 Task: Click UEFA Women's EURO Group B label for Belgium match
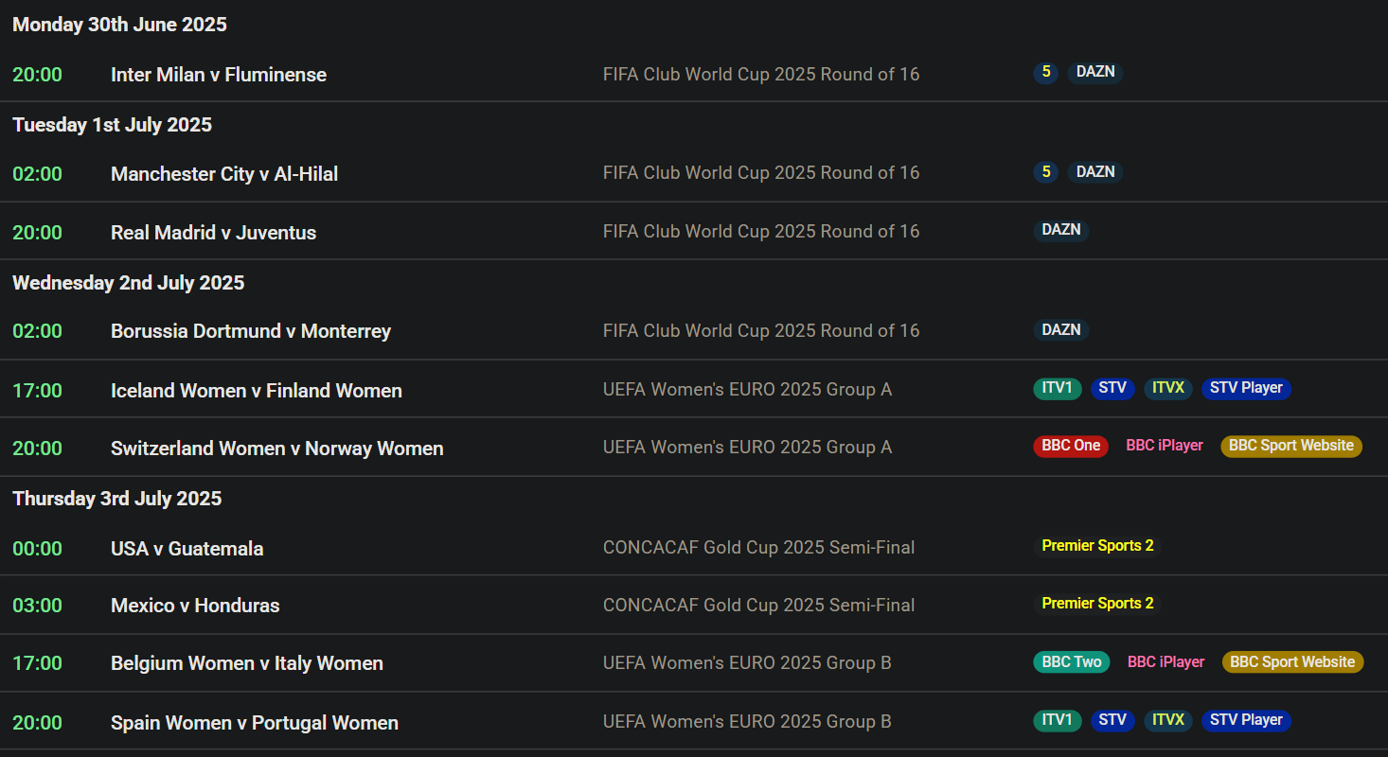pos(747,663)
